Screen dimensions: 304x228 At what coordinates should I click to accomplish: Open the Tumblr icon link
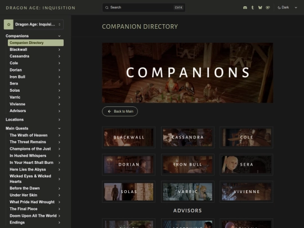pos(252,7)
